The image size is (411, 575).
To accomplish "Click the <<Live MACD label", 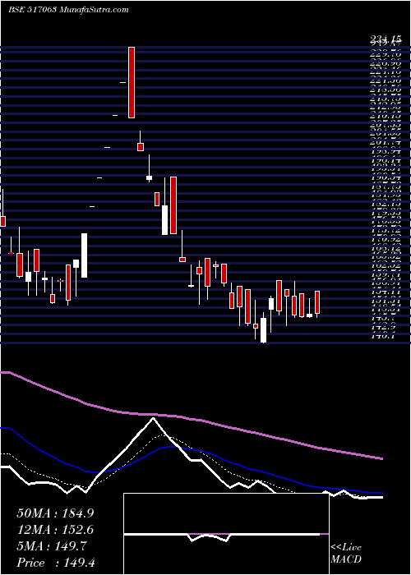I will click(346, 554).
